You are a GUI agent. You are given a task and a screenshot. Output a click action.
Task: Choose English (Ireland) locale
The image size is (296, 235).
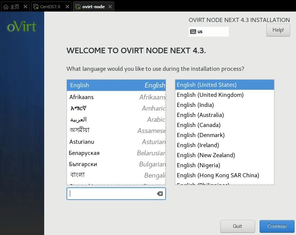coord(224,145)
